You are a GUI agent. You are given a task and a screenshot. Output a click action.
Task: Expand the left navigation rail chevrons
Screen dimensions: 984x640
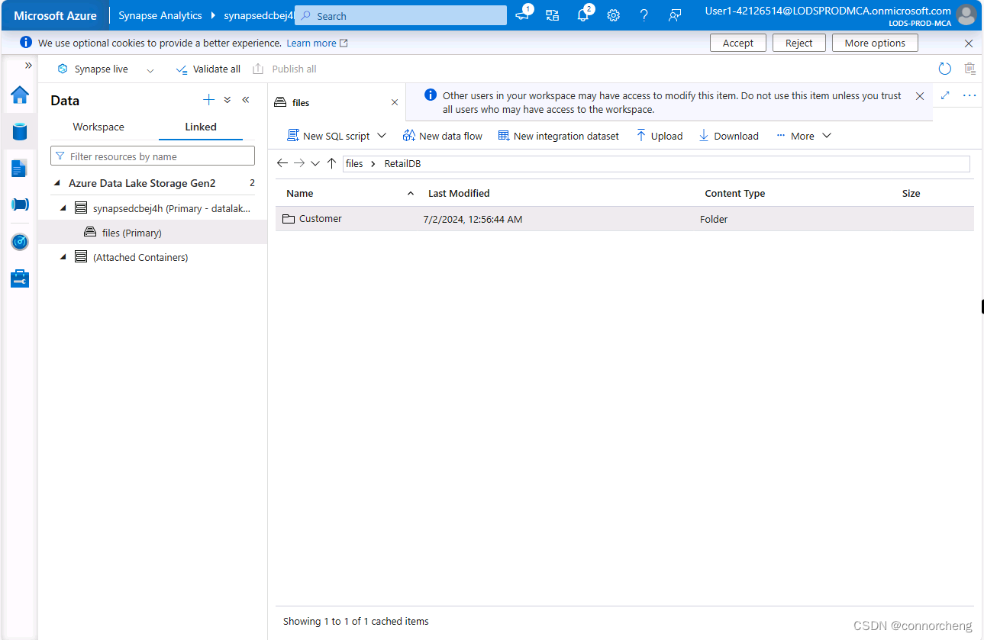28,65
